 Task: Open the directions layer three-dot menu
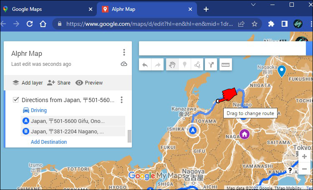point(121,100)
